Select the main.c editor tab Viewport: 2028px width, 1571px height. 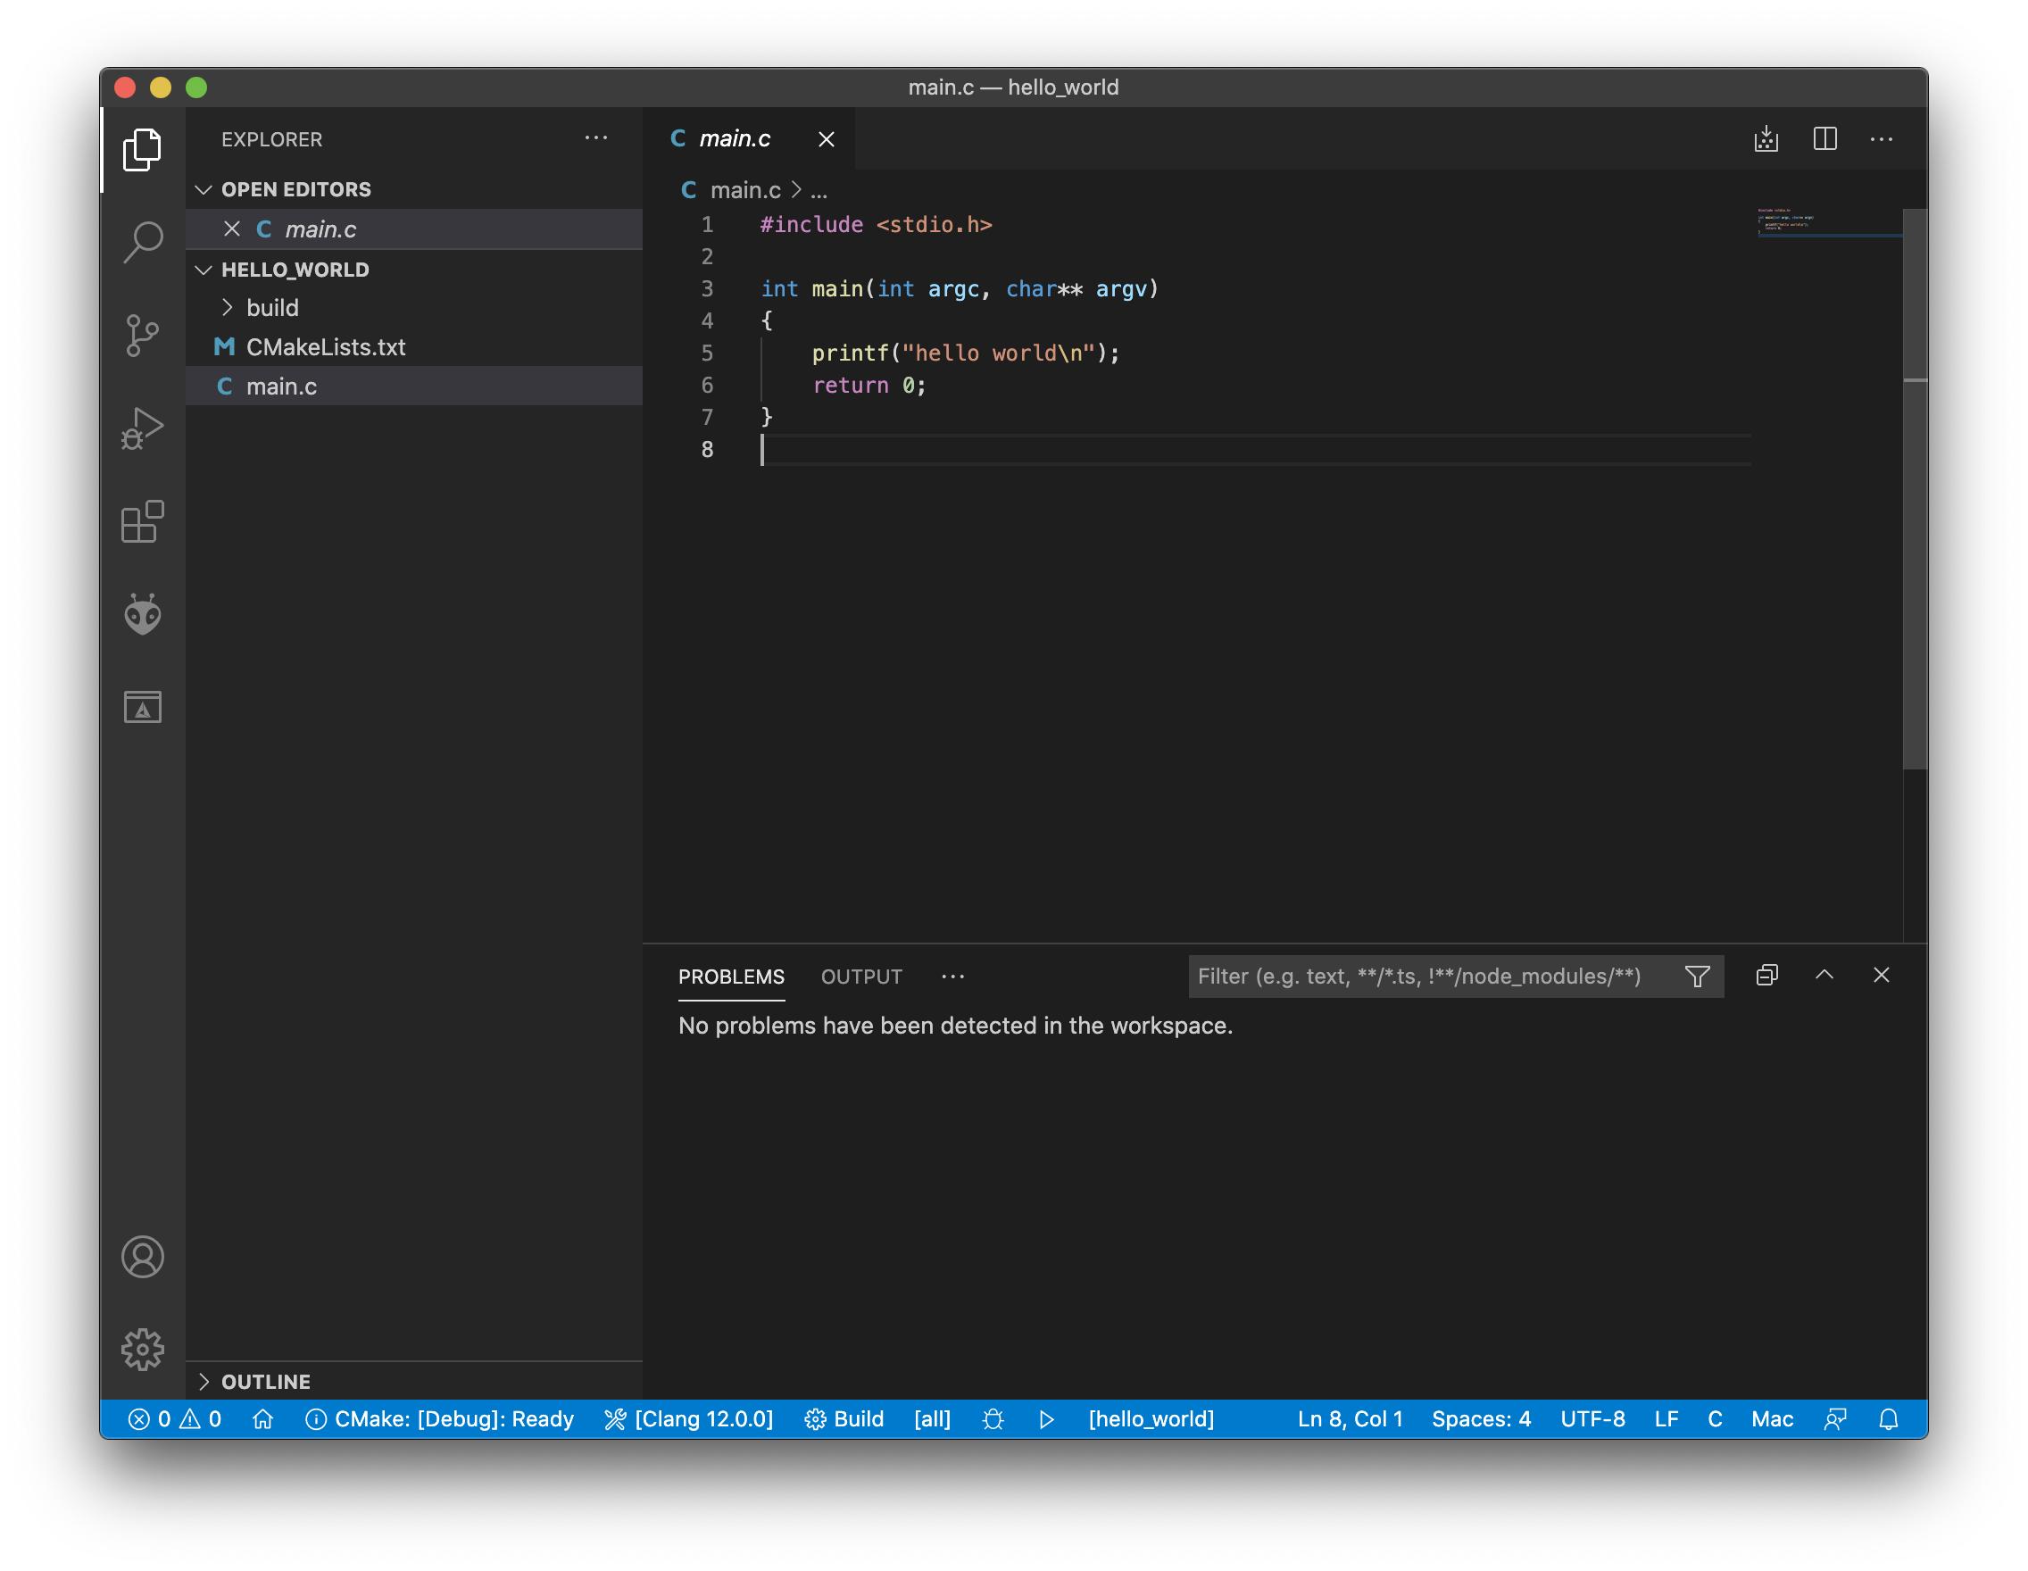[734, 138]
